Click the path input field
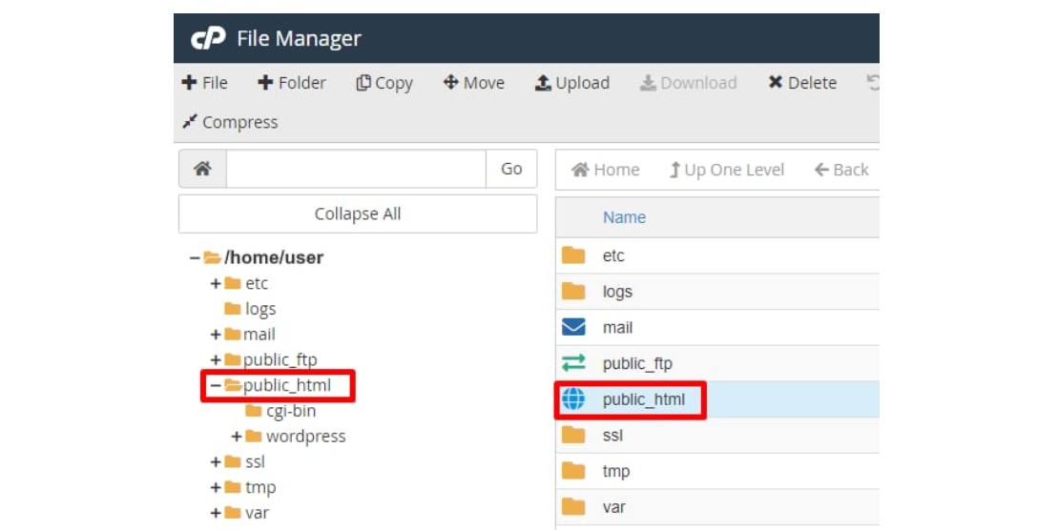1037x530 pixels. click(x=356, y=169)
